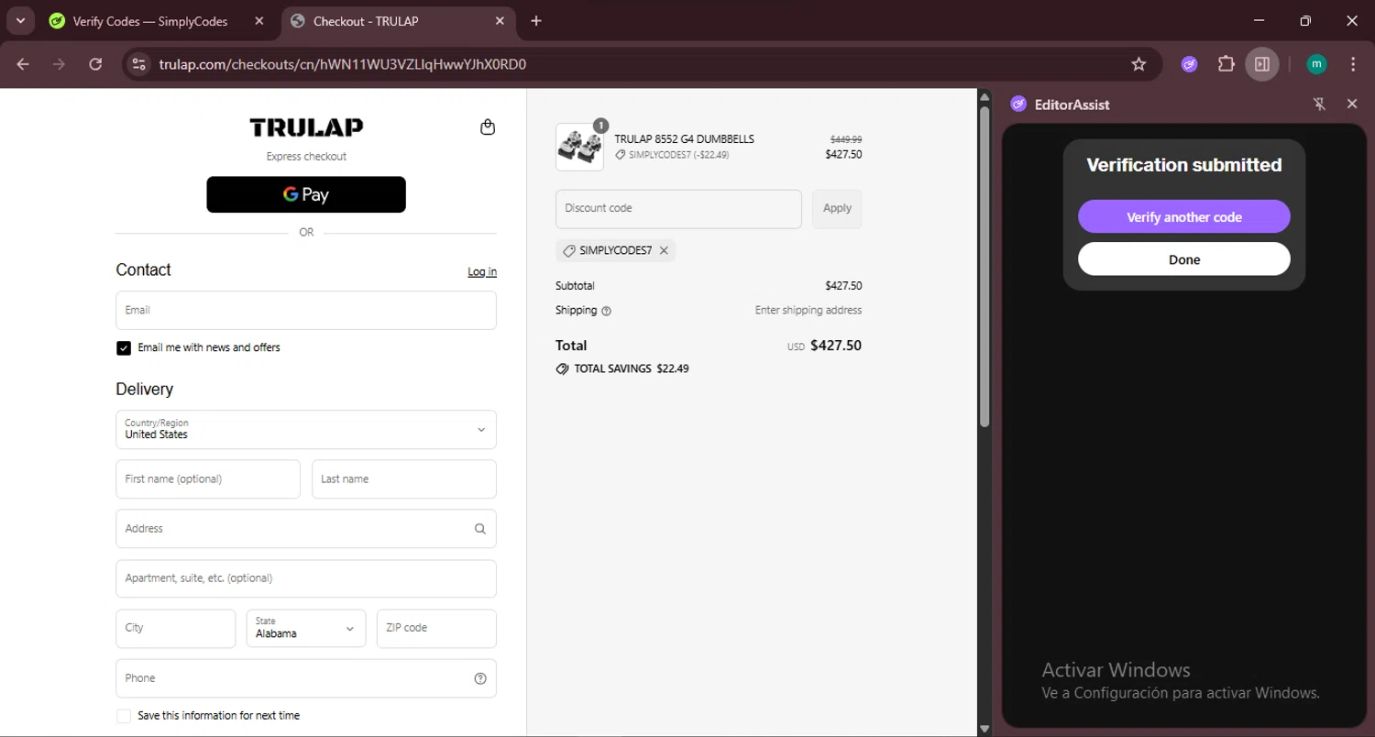Click the EditorAssist logo in panel header
Image resolution: width=1375 pixels, height=737 pixels.
(x=1018, y=104)
